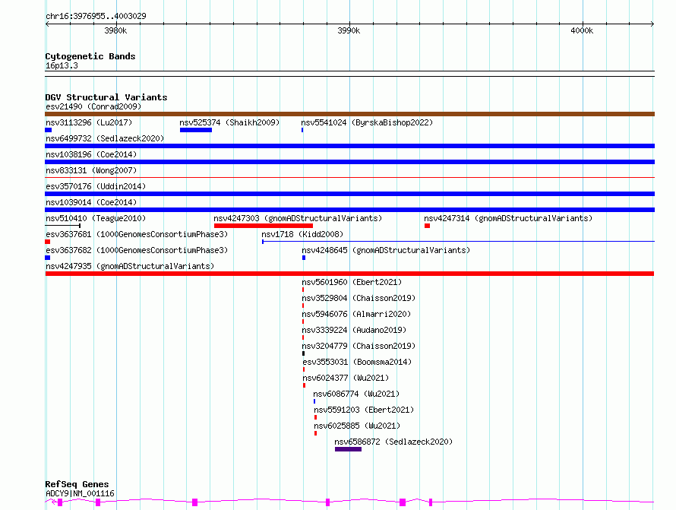
Task: Open nsv4248645 (gnomADStructuralVariants) label
Action: click(386, 250)
